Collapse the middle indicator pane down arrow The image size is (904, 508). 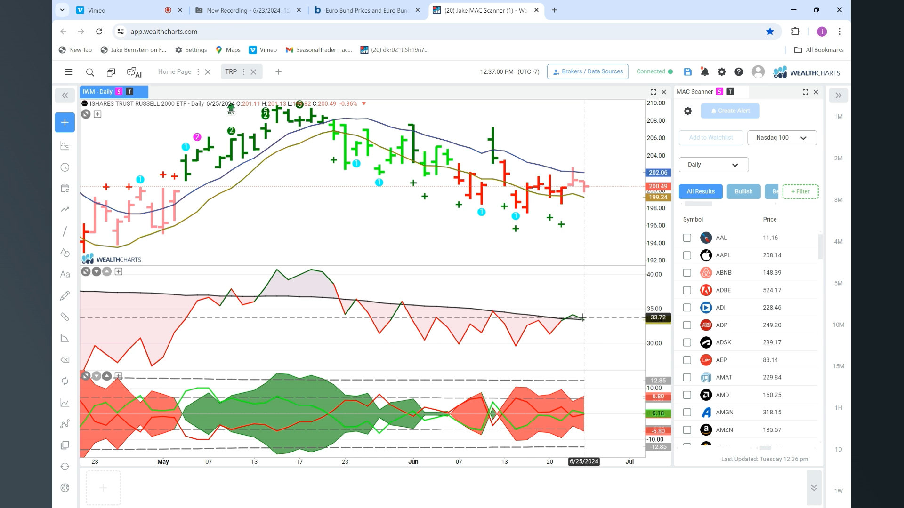pos(97,271)
